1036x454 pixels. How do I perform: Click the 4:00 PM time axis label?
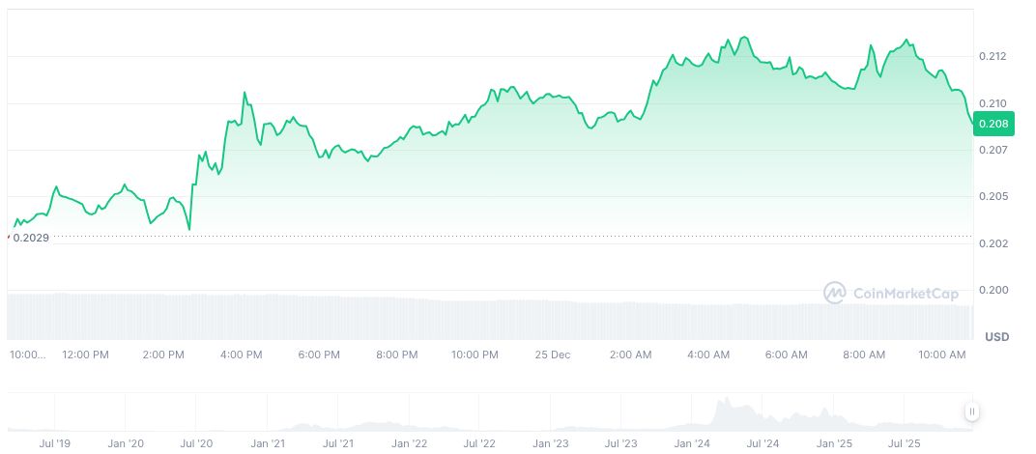click(x=241, y=355)
